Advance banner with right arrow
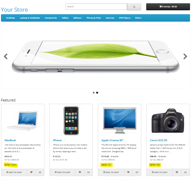Viewport: 191px width, 181px height. (x=185, y=56)
